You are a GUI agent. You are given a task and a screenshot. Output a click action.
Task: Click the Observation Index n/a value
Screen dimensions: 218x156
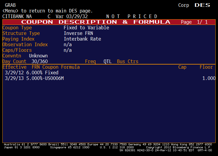click(68, 45)
